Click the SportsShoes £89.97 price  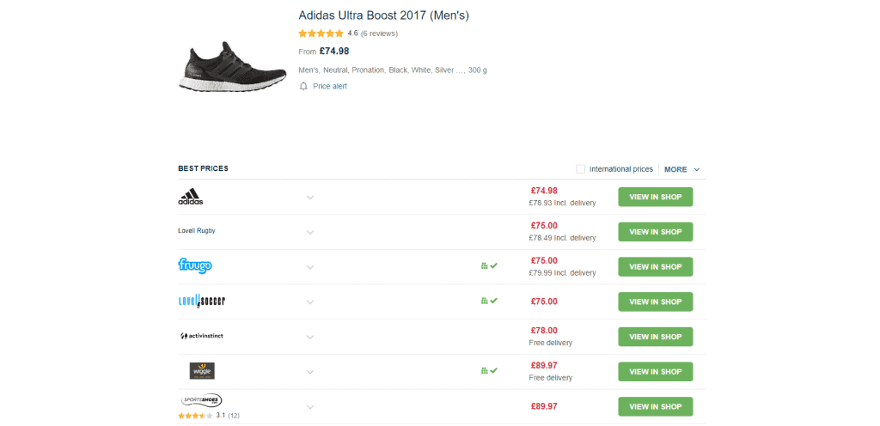[544, 406]
